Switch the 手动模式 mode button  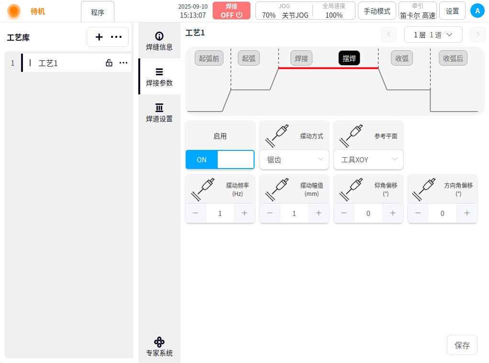tap(377, 11)
